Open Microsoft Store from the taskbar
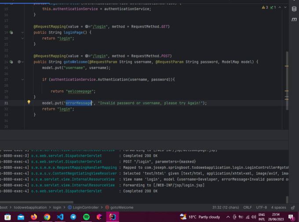The image size is (299, 222). pyautogui.click(x=7, y=217)
